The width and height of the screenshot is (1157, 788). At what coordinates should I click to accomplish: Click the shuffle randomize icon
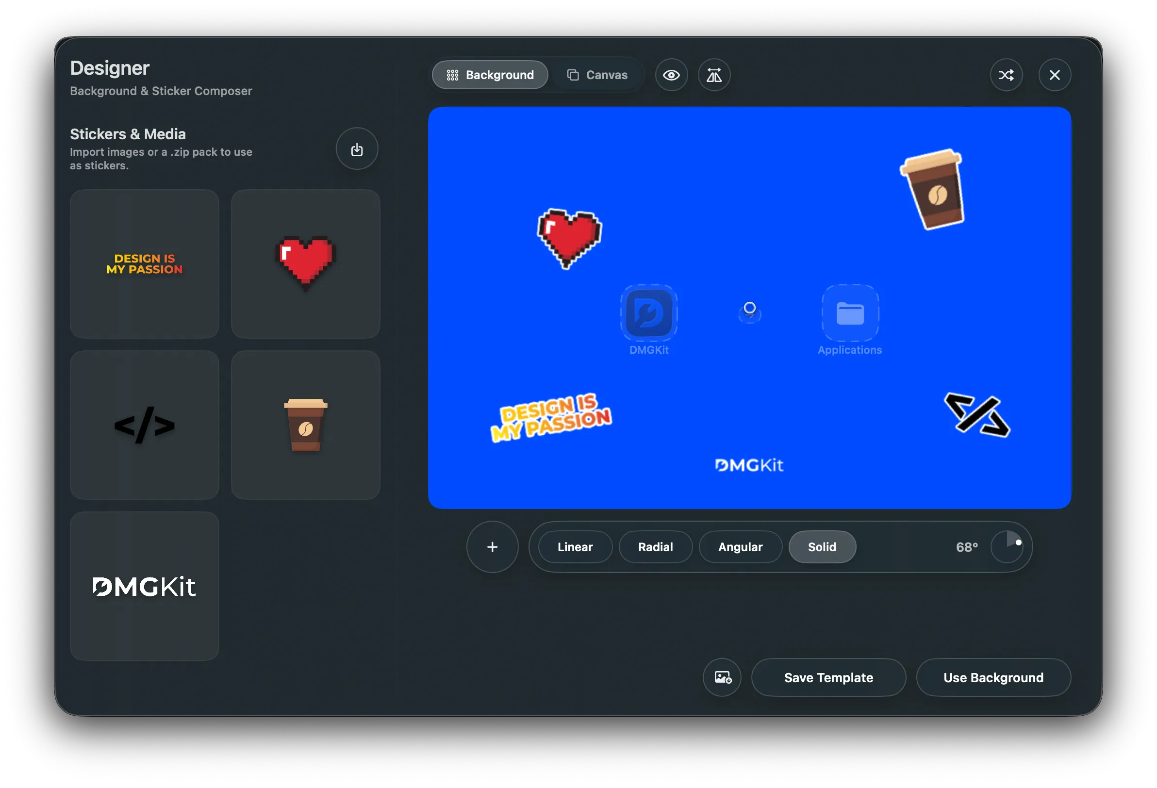(1006, 75)
